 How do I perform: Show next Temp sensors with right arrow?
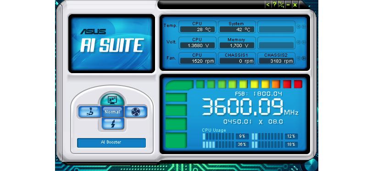click(303, 27)
